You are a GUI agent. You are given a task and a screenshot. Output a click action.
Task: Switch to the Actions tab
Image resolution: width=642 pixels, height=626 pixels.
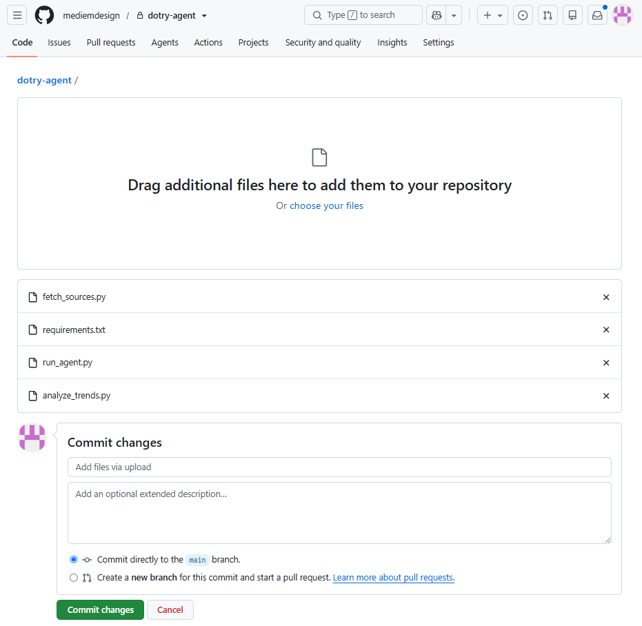click(x=208, y=43)
